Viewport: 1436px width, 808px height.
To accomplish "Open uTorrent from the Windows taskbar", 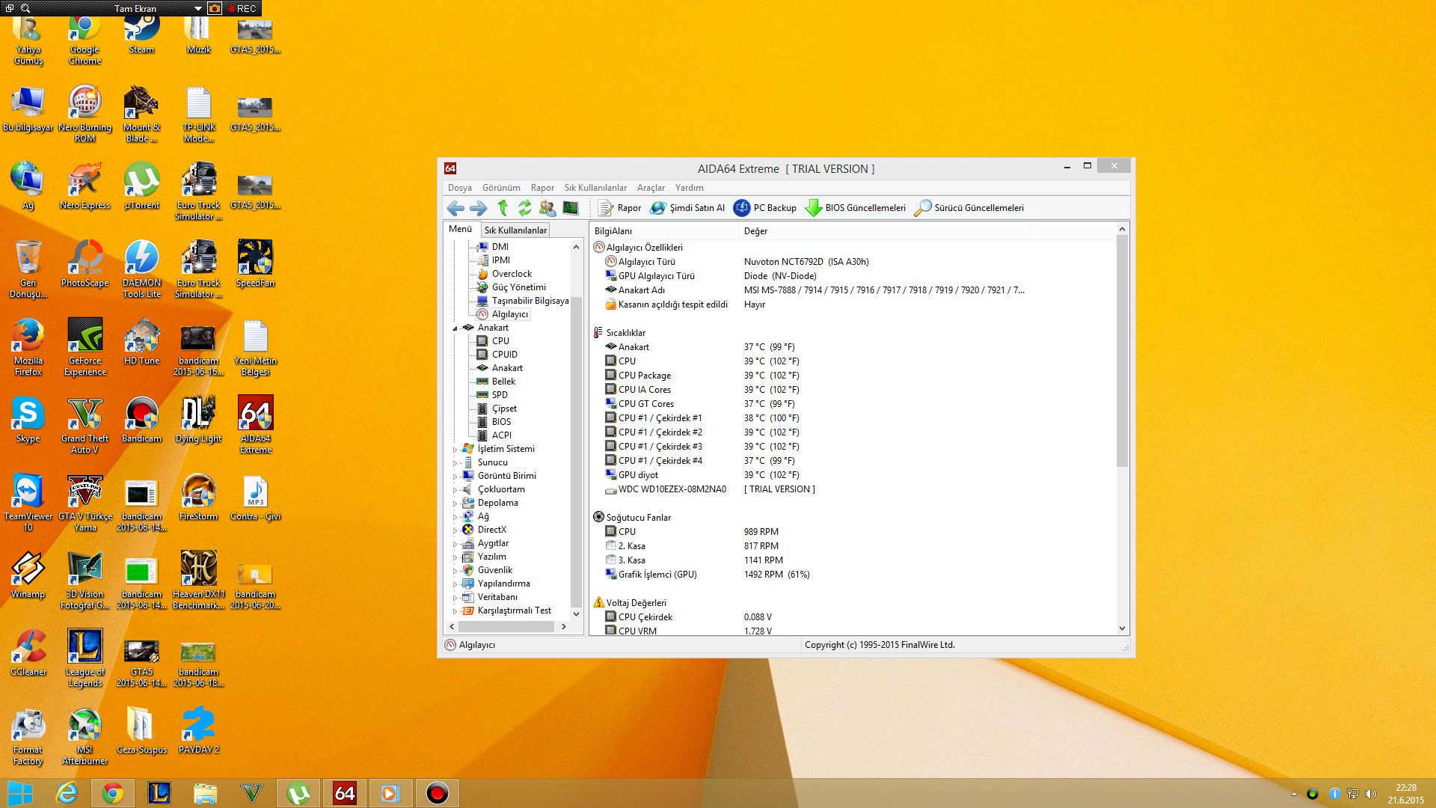I will (x=298, y=793).
